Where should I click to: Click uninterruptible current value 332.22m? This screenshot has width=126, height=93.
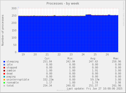48,79
